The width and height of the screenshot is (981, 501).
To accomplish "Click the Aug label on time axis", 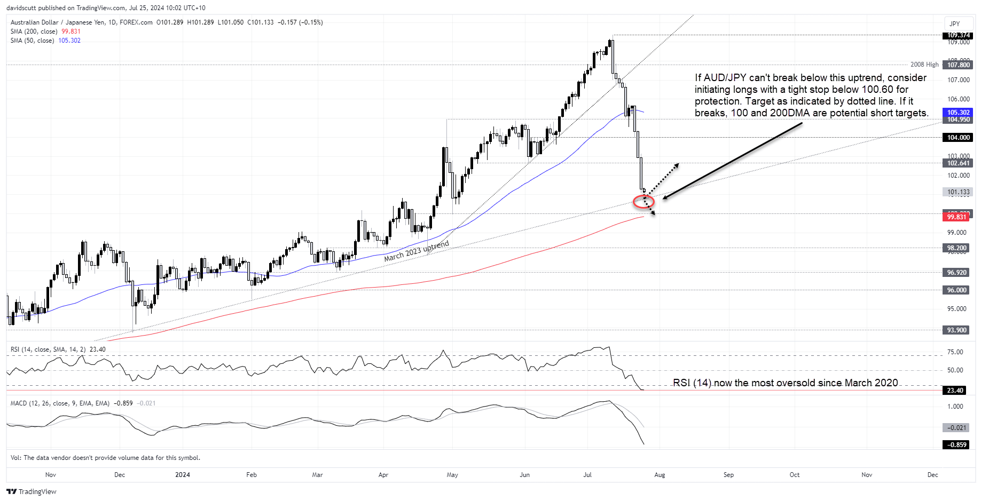I will click(x=660, y=475).
